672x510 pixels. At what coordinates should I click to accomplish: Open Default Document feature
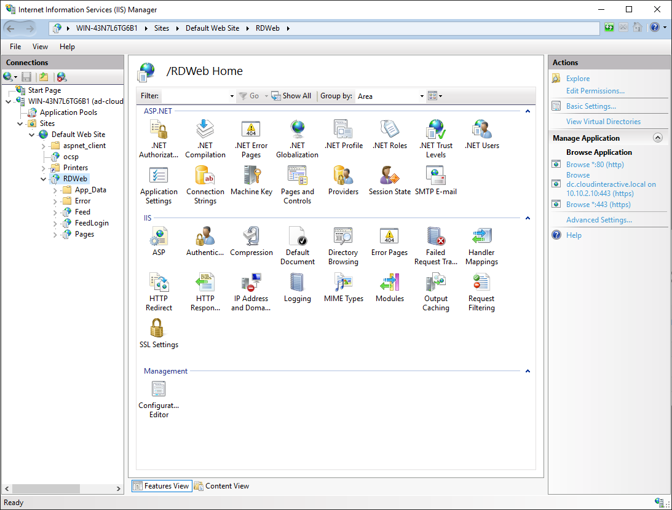297,246
